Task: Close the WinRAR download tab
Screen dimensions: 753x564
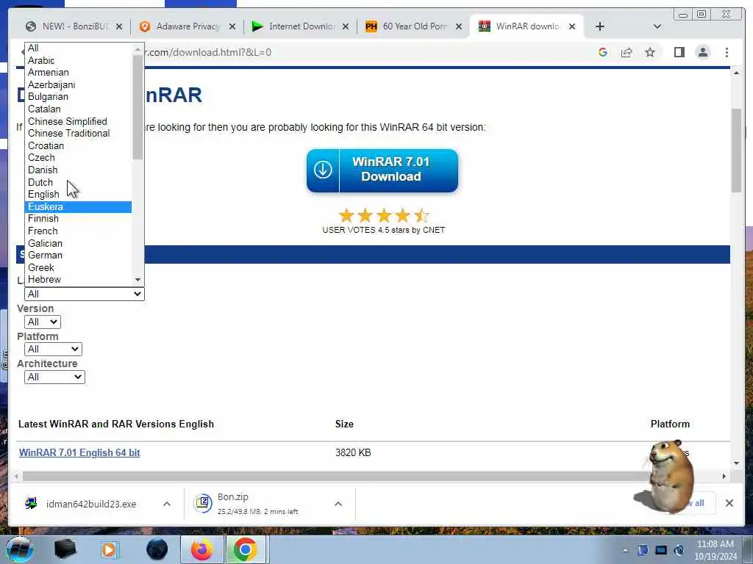Action: pos(572,26)
